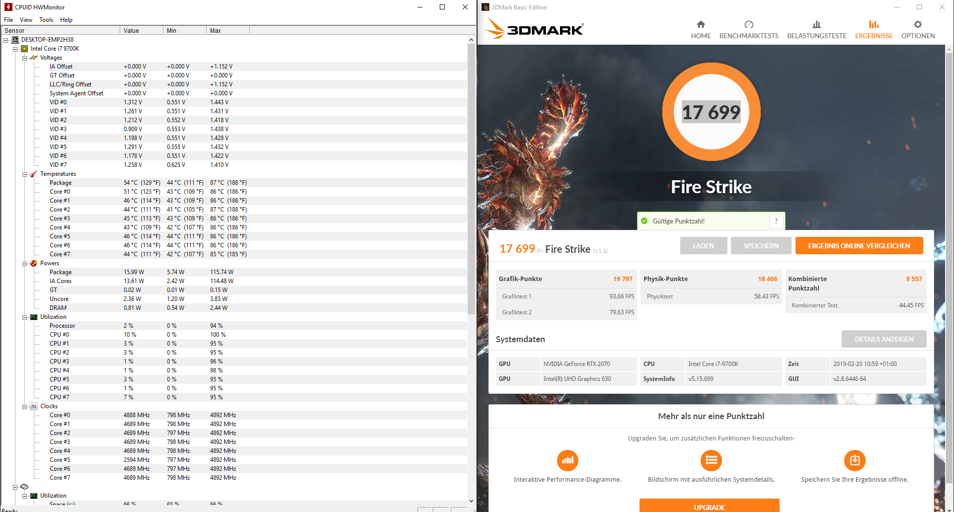Click the DETAILS ANZEIGEN button

pos(884,339)
